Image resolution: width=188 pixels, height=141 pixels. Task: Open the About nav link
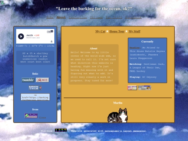coord(61,17)
